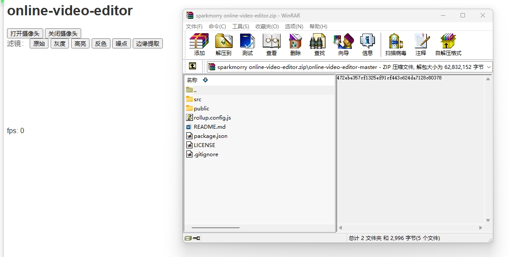Click the online-video-editor page heading
This screenshot has width=509, height=257.
click(70, 11)
